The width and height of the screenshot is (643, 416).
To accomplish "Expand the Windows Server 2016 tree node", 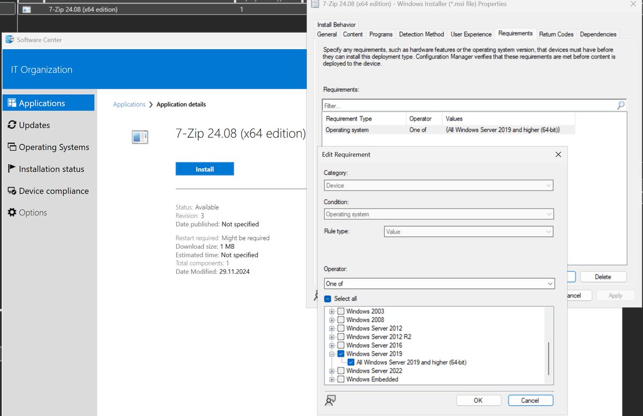I will point(332,346).
